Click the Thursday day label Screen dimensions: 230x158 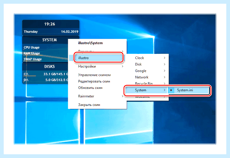pyautogui.click(x=31, y=32)
